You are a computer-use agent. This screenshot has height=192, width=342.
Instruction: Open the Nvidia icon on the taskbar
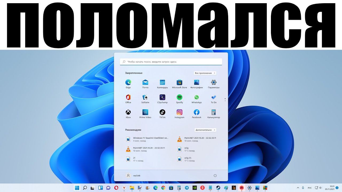195,188
